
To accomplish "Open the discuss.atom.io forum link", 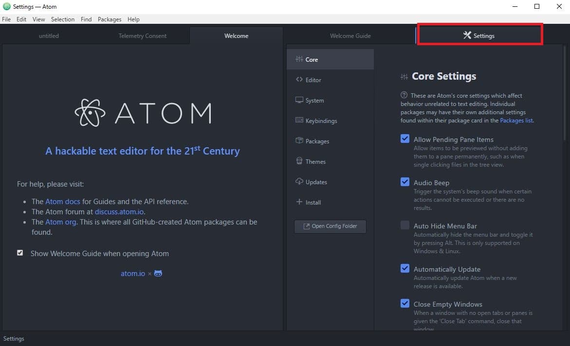I will [x=119, y=212].
